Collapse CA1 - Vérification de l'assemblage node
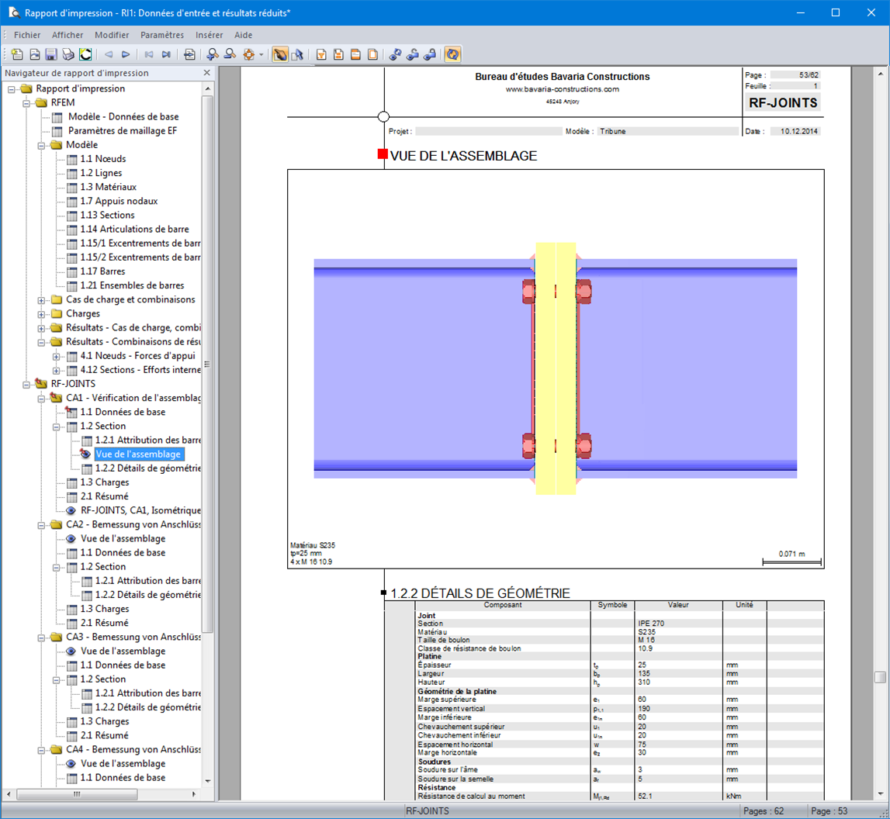Image resolution: width=890 pixels, height=819 pixels. point(41,399)
